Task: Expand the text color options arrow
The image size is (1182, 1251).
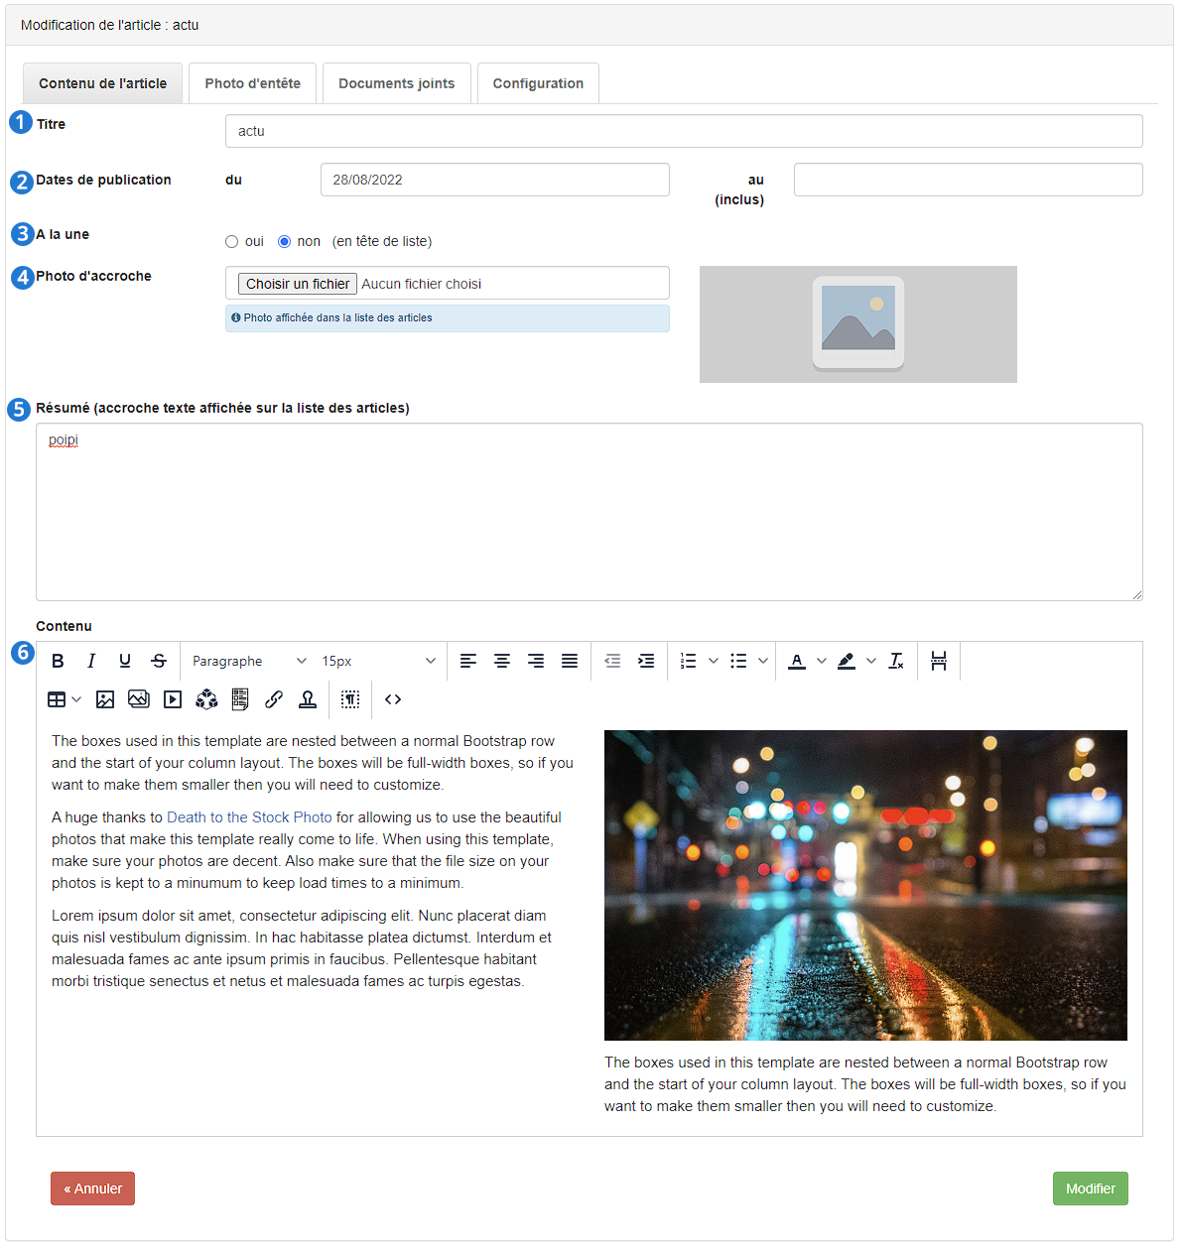Action: click(x=822, y=661)
